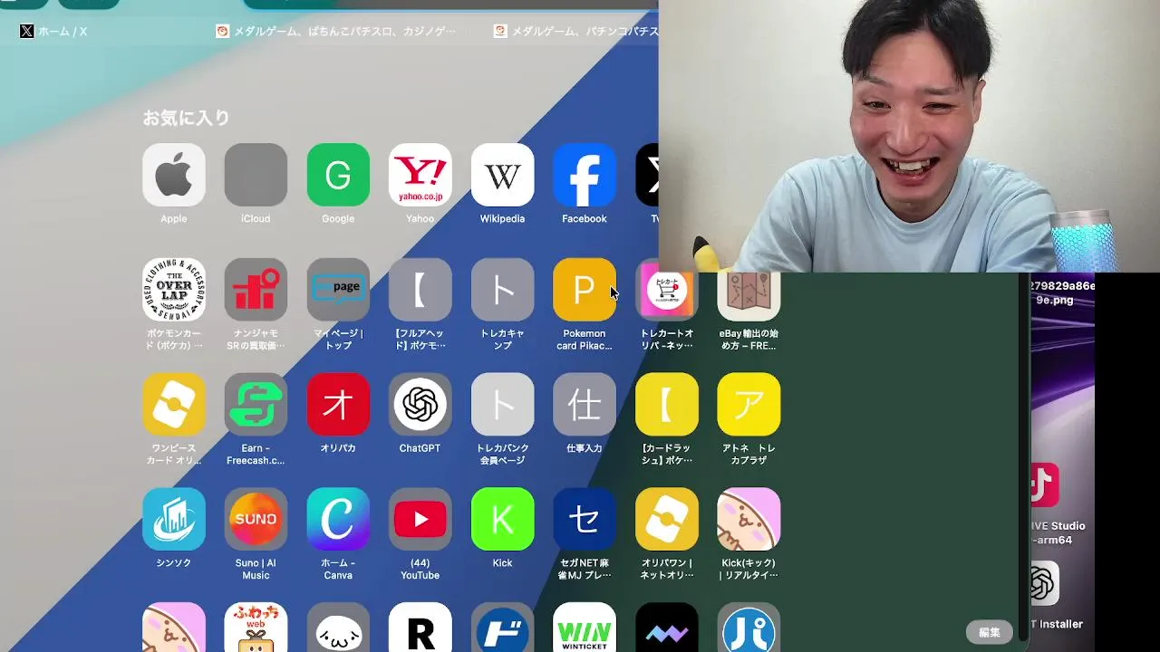The height and width of the screenshot is (652, 1160).
Task: Open the Yahoo favorite
Action: [420, 175]
